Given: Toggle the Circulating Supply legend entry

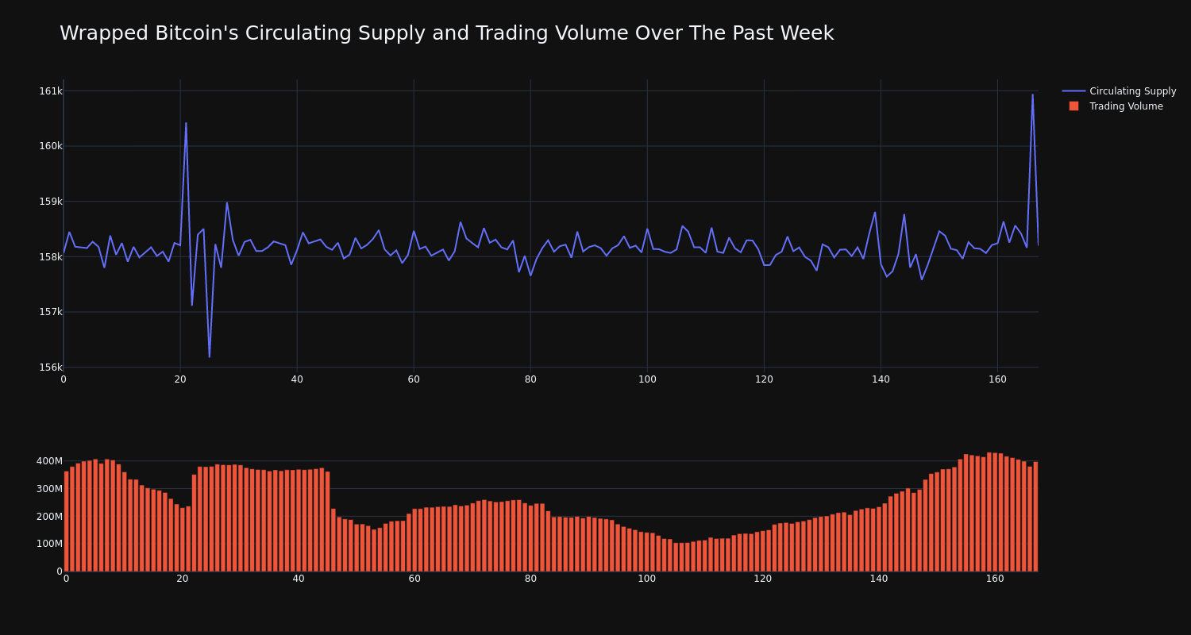Looking at the screenshot, I should click(x=1119, y=91).
